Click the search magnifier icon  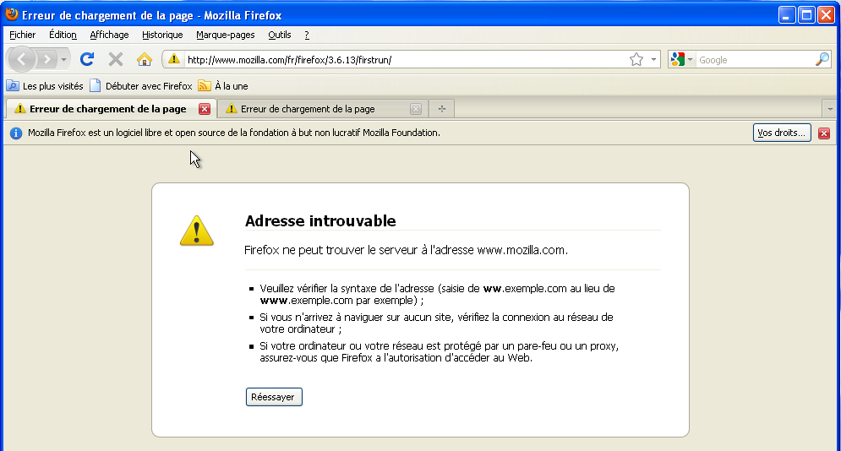tap(822, 59)
